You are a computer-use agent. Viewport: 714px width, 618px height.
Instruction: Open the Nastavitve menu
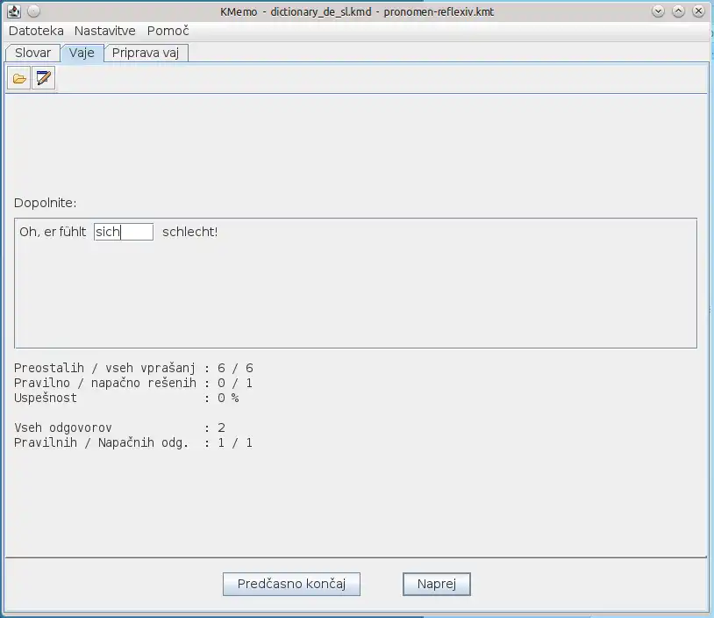tap(104, 31)
